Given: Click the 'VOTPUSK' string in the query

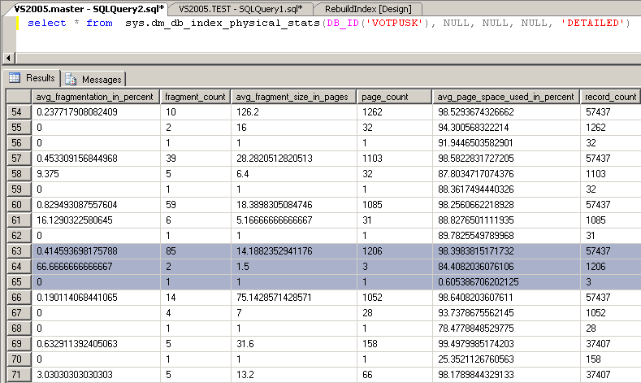Looking at the screenshot, I should click(x=394, y=23).
